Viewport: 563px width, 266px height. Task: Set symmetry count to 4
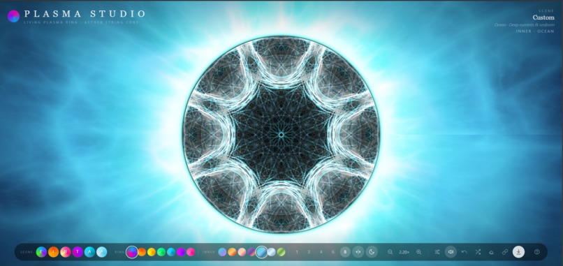click(321, 252)
